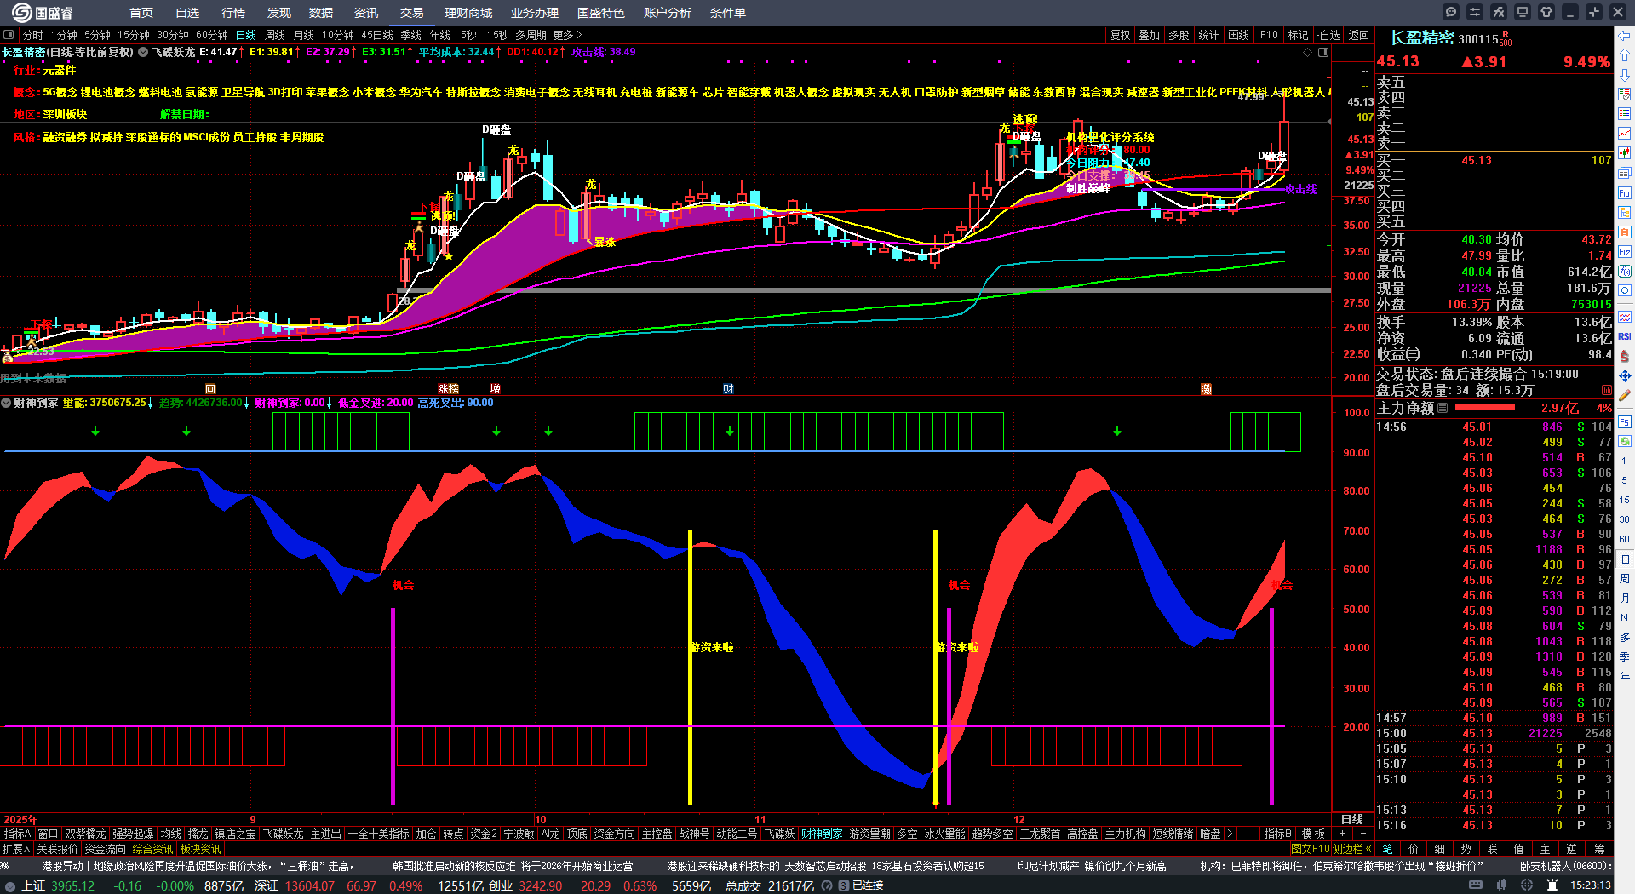Select the pencil drawing tool in sidebar
This screenshot has width=1635, height=894.
pyautogui.click(x=1625, y=396)
